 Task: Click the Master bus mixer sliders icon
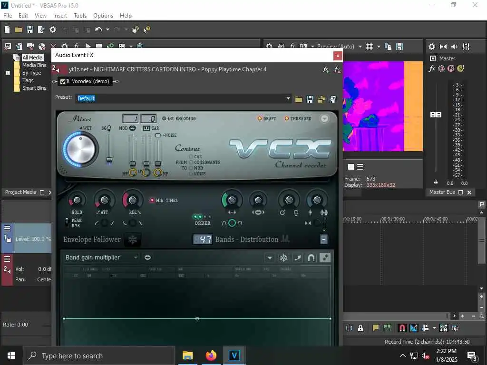coord(466,47)
